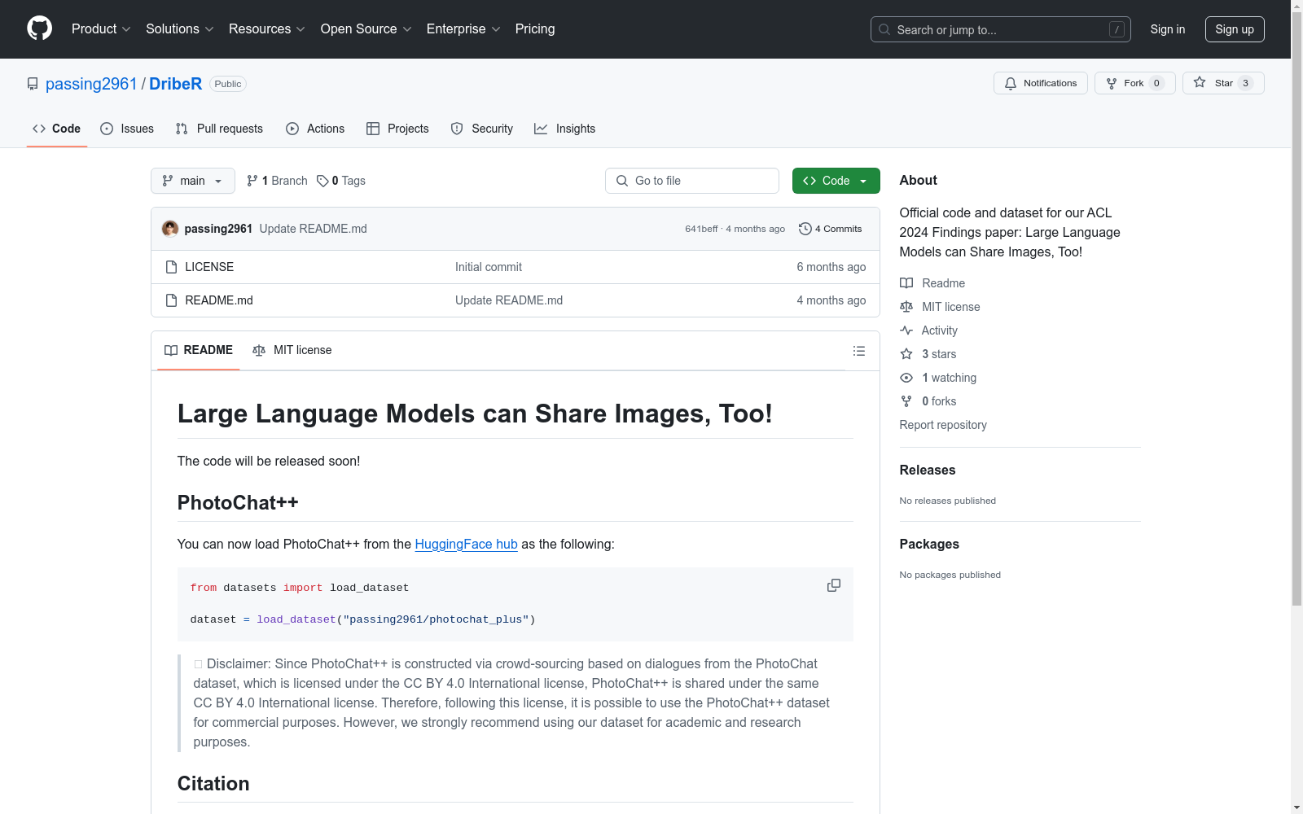1303x814 pixels.
Task: Click the Go to file input
Action: click(692, 181)
